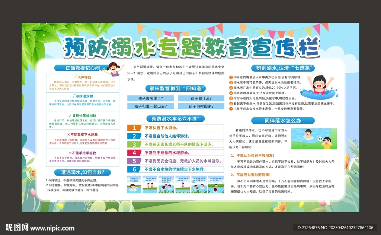Select the paragraph starting 救不上来同伴也不是你的错
Image resolution: width=381 pixels, height=235 pixels.
[x=283, y=186]
